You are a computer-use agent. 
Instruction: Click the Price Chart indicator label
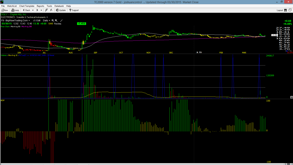point(5,27)
